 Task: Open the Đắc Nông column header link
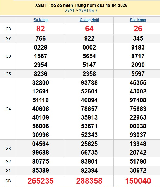coord(138,20)
